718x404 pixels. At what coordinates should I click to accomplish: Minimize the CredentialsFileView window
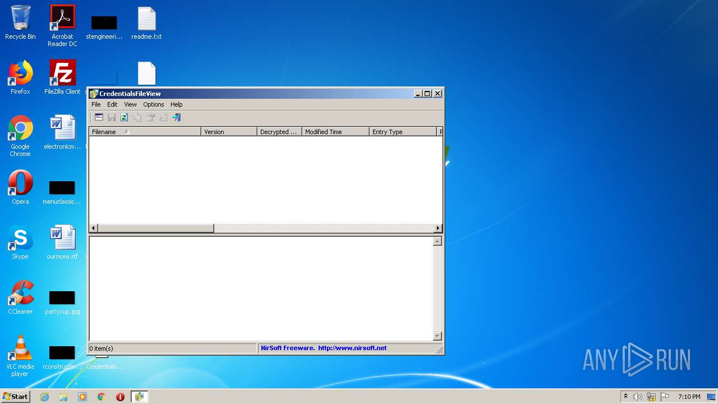point(418,94)
